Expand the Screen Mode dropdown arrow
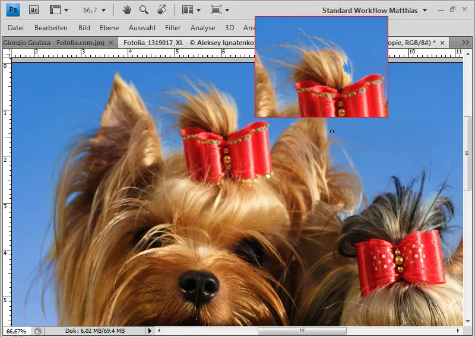The image size is (475, 337). (x=227, y=10)
